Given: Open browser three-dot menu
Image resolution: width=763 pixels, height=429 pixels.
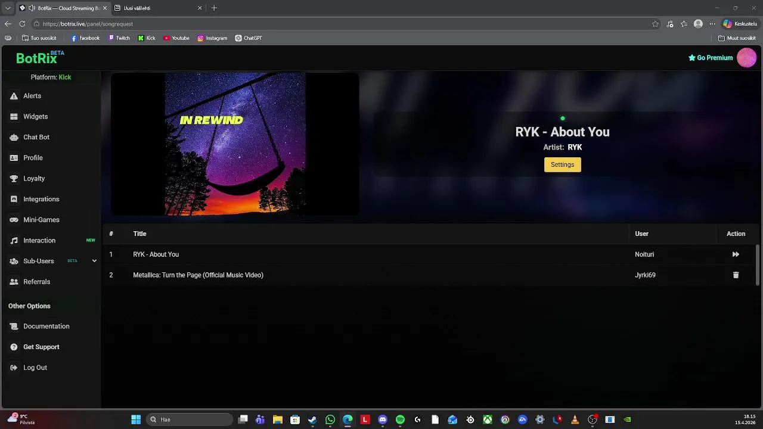Looking at the screenshot, I should click(x=712, y=24).
